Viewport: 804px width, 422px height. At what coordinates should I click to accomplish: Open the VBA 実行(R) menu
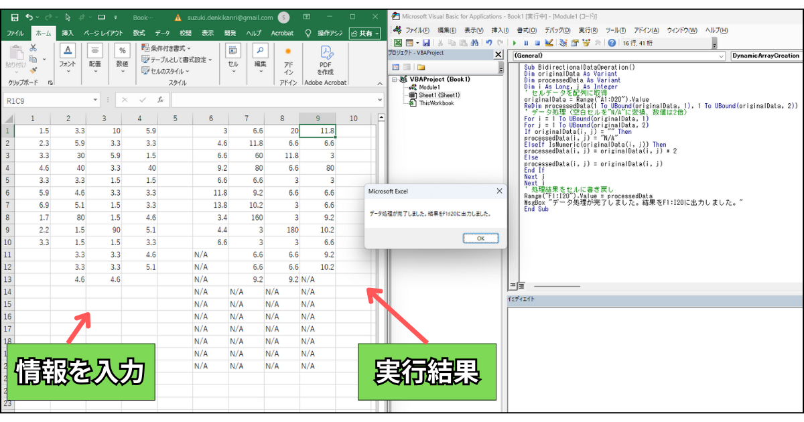588,30
